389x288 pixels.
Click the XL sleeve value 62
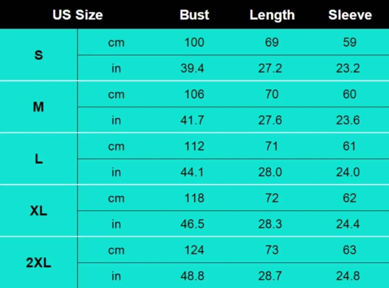coord(349,198)
